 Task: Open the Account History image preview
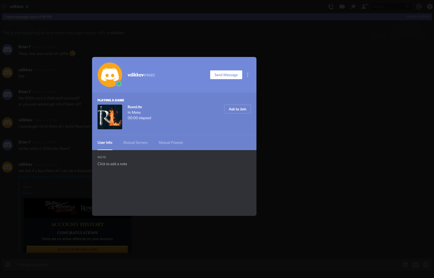pos(78,225)
